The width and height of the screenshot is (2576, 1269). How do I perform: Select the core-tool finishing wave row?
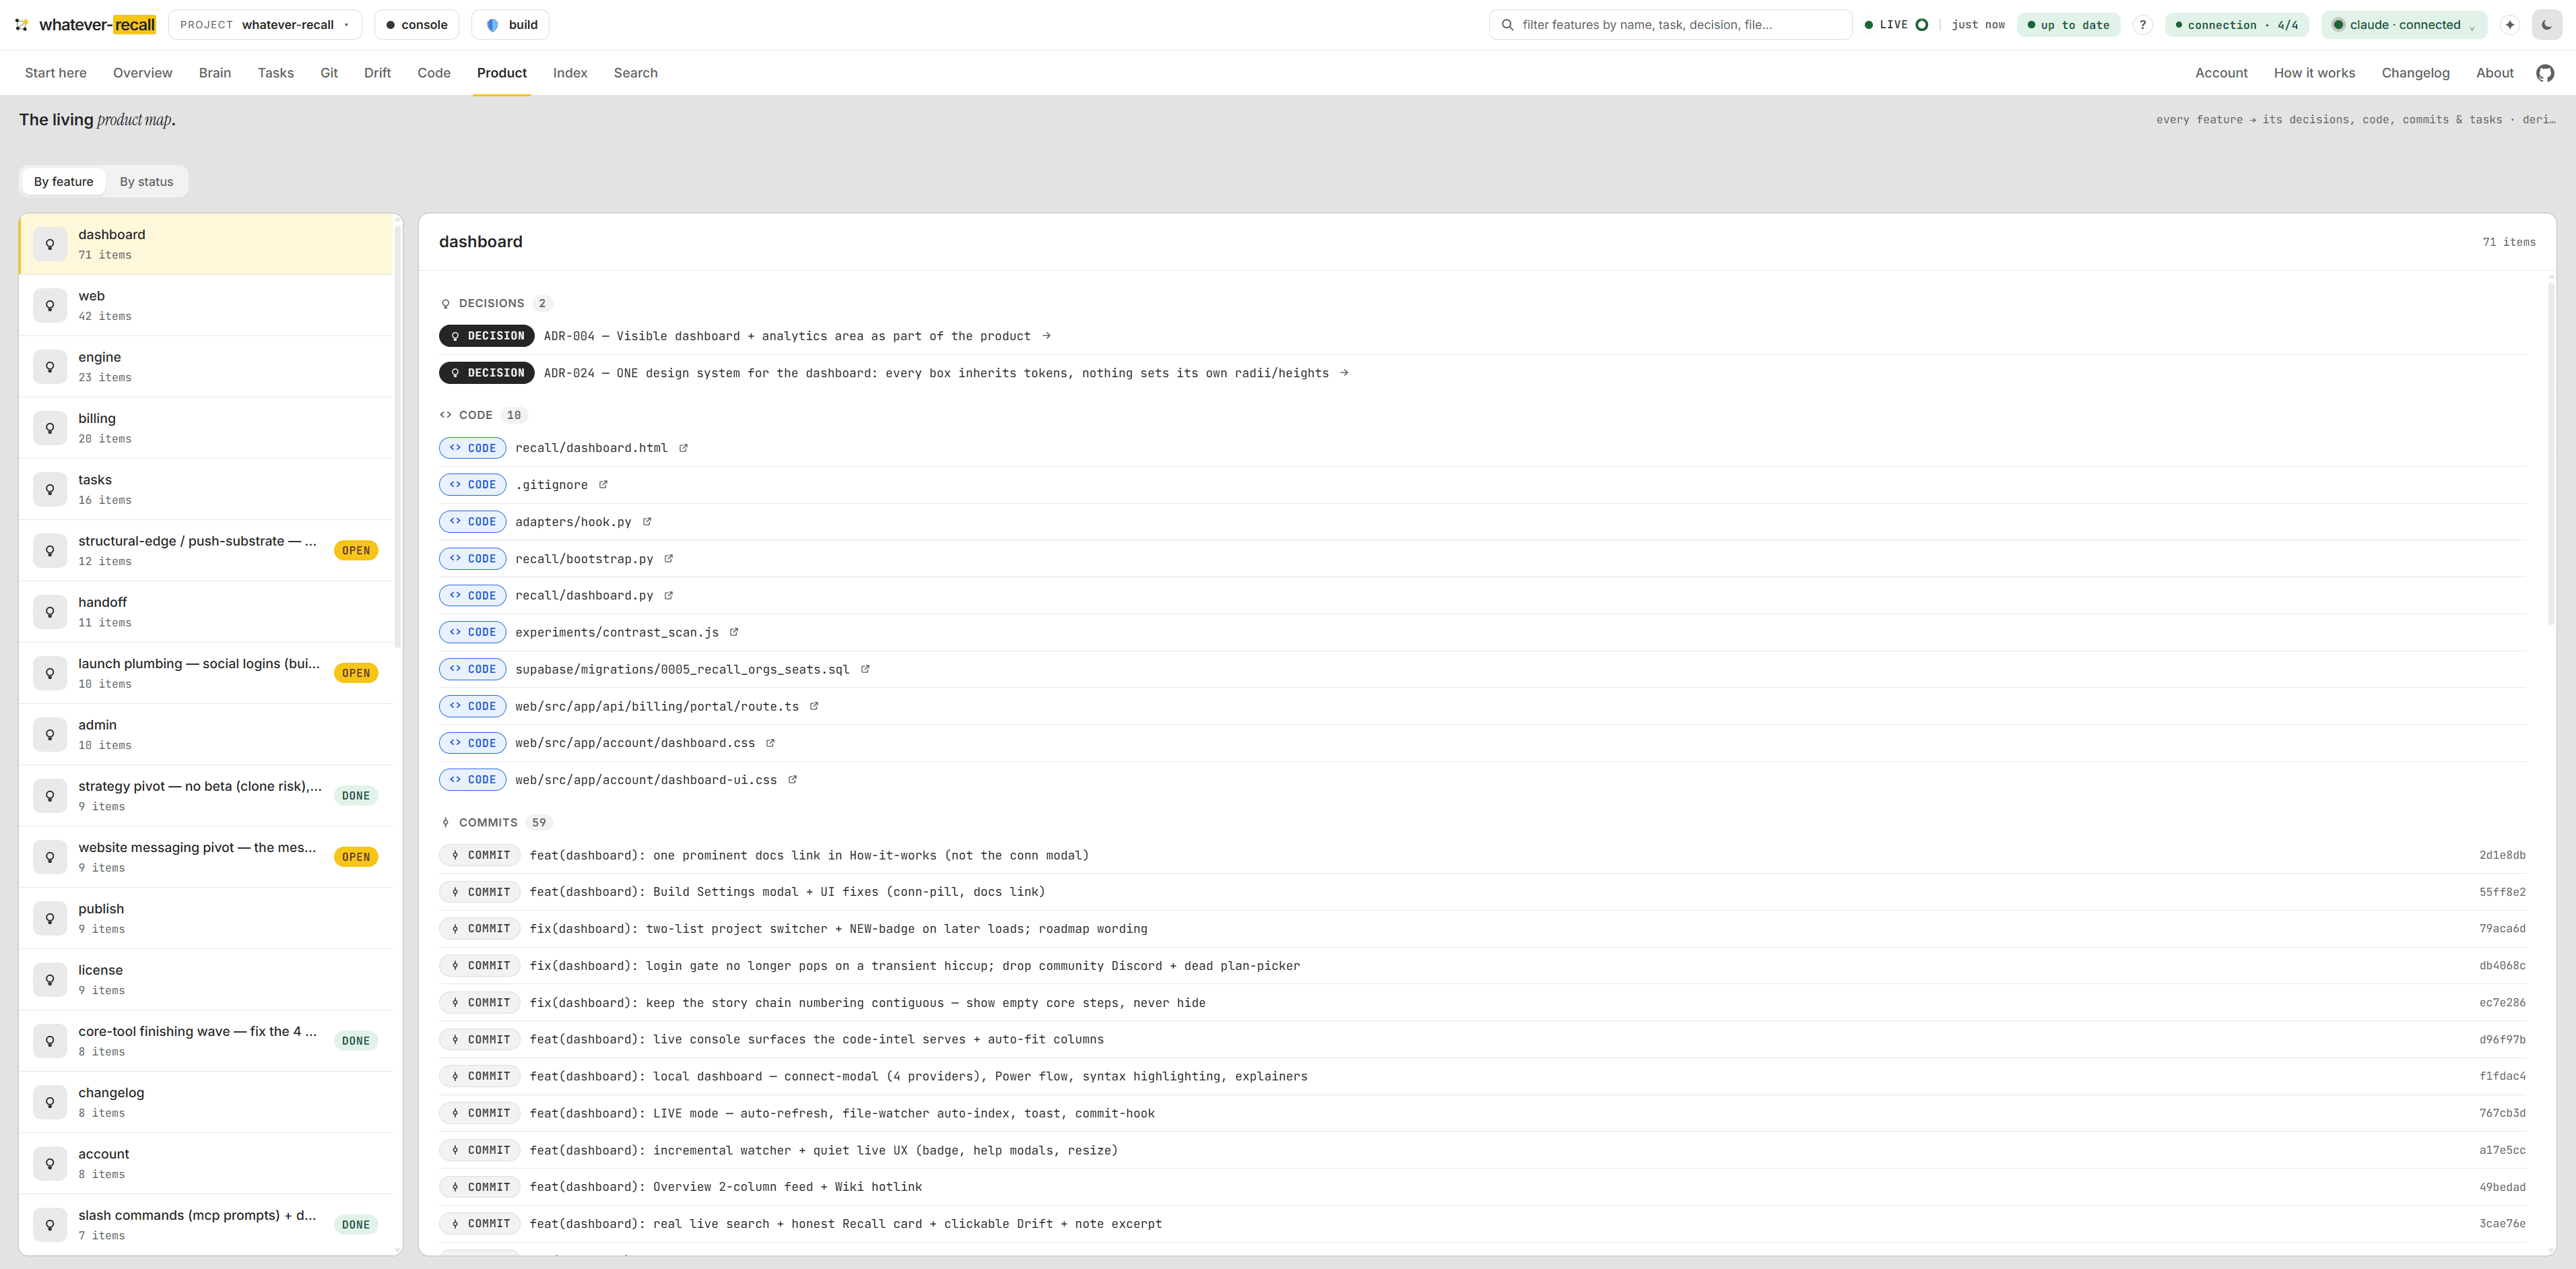(x=207, y=1041)
